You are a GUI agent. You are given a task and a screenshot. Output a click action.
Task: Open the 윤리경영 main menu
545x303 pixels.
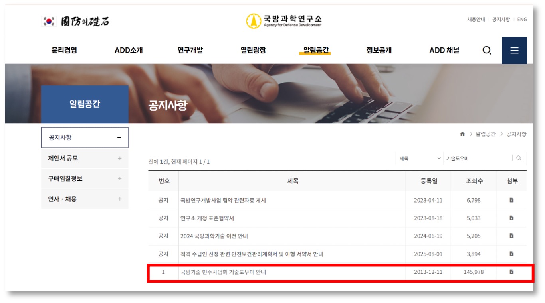(64, 50)
